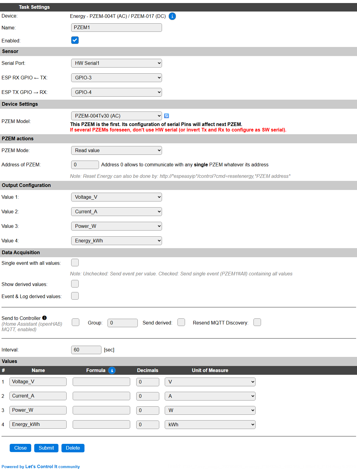Click the Close button

tap(20, 448)
